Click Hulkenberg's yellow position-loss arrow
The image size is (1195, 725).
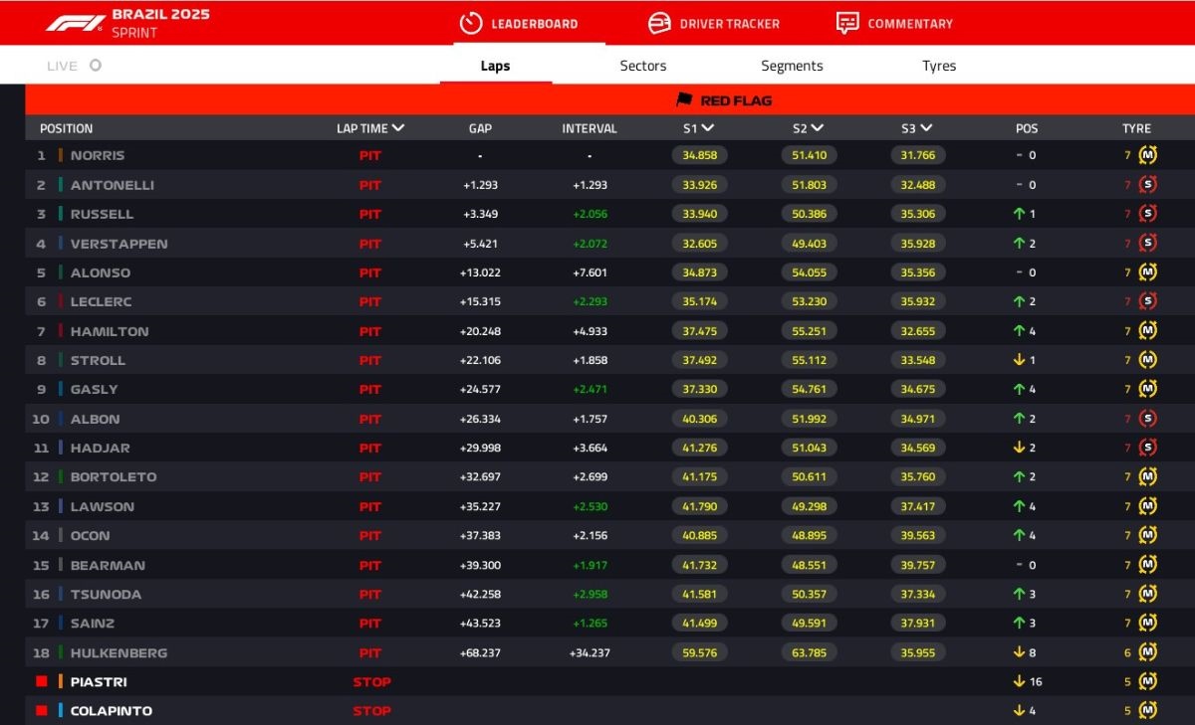coord(1019,653)
